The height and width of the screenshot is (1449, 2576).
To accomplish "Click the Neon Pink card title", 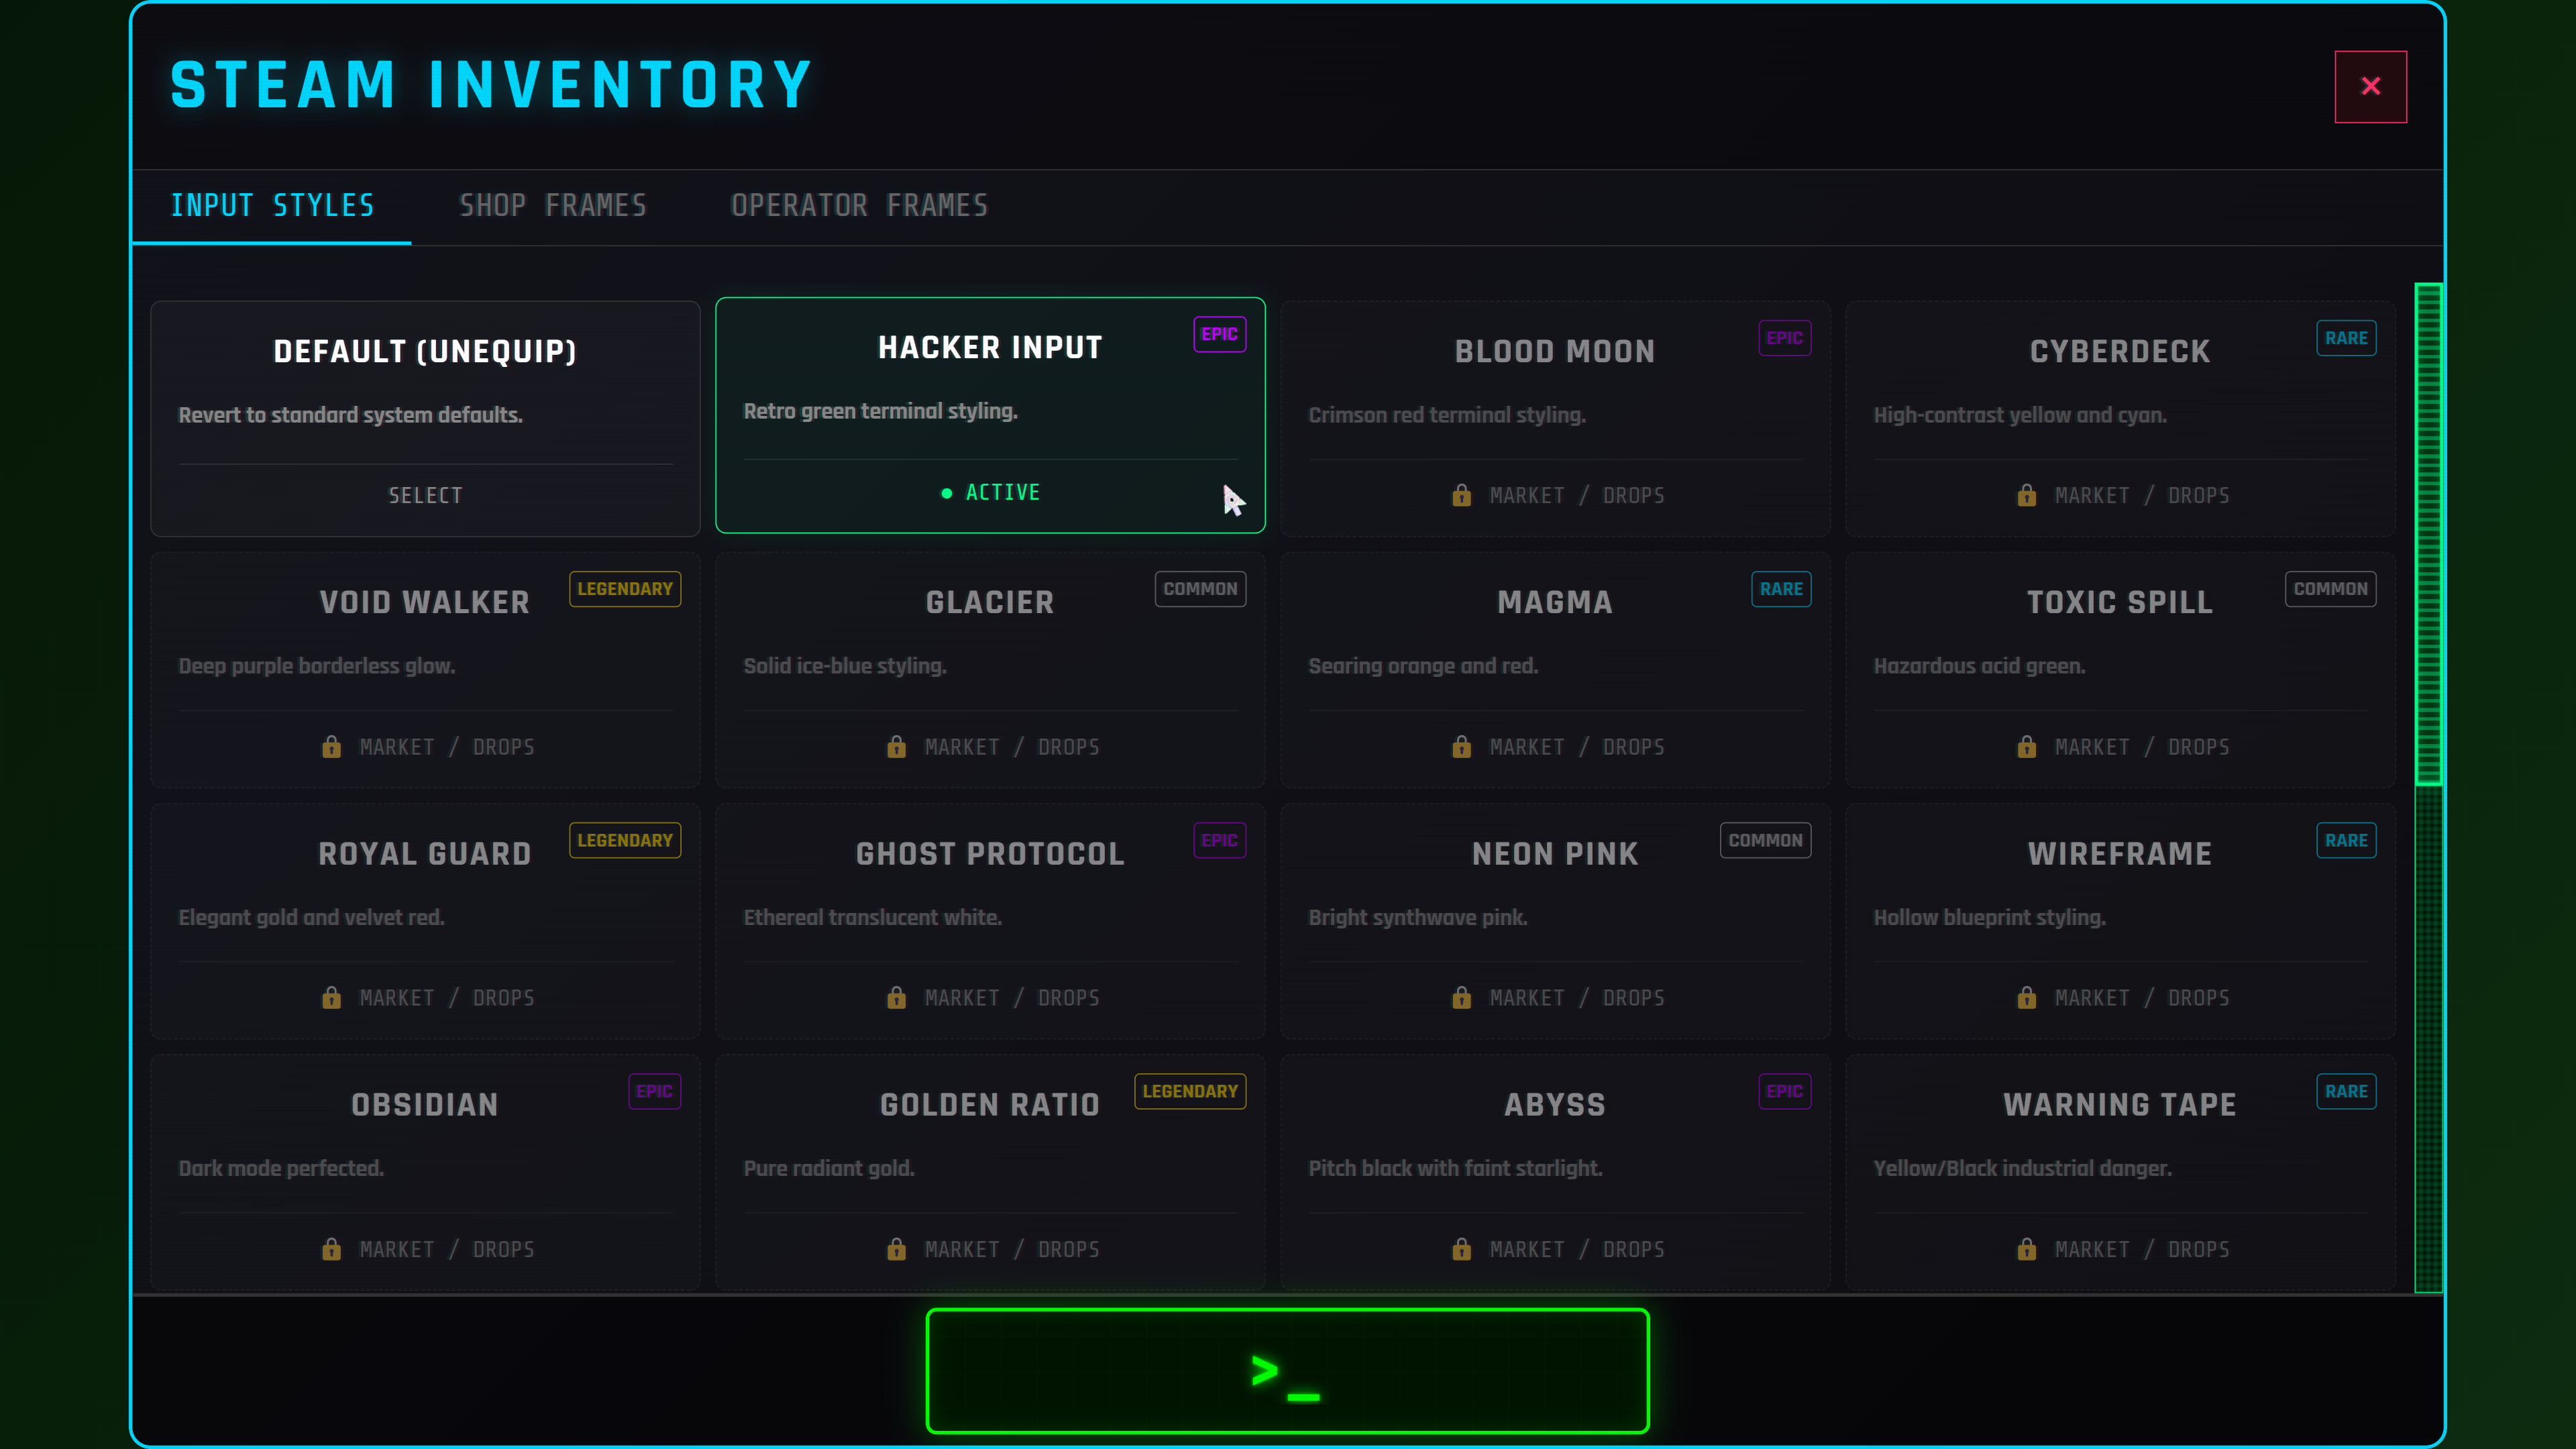I will click(1555, 854).
